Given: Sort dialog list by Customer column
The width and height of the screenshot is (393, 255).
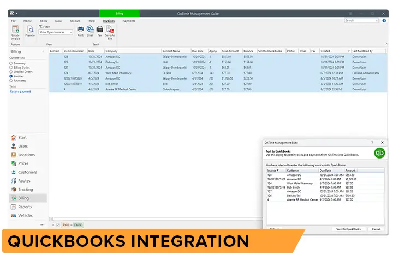Looking at the screenshot, I should [x=302, y=171].
